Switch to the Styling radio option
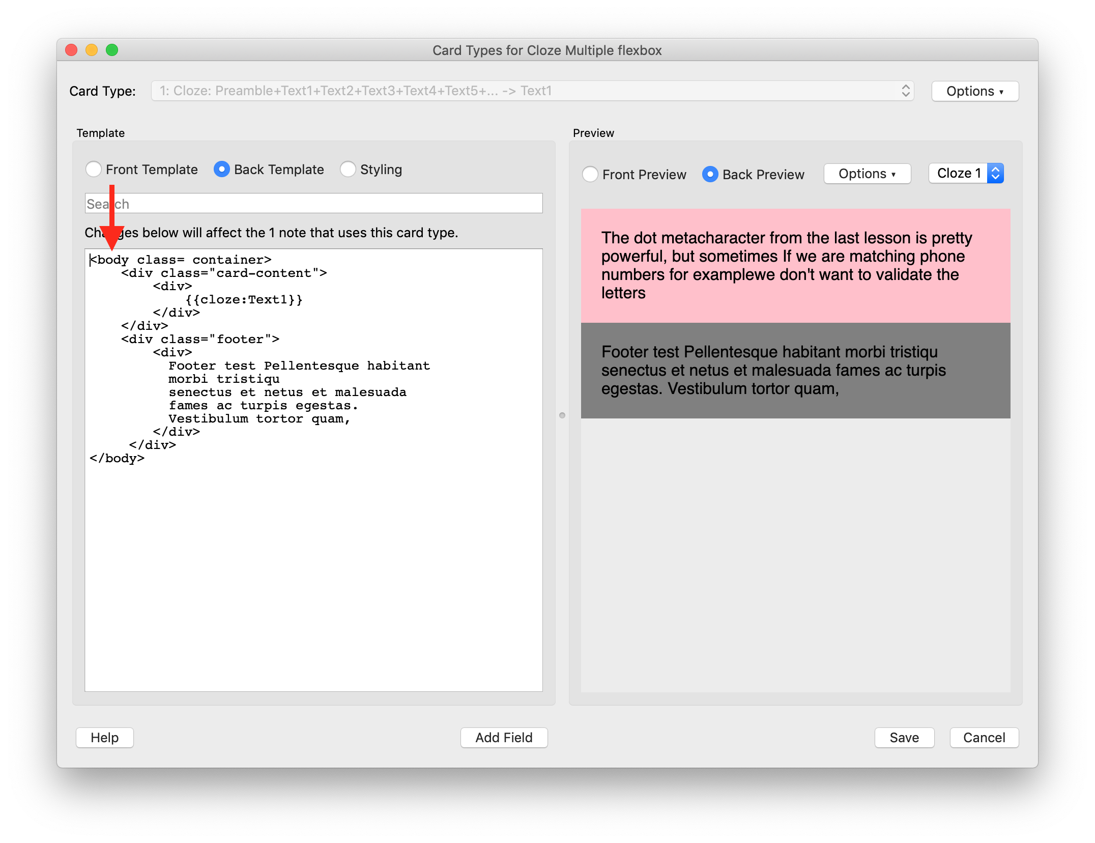The image size is (1095, 843). click(x=348, y=169)
